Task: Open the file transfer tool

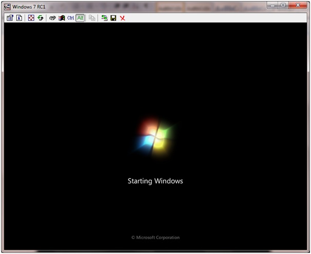Action: 92,18
